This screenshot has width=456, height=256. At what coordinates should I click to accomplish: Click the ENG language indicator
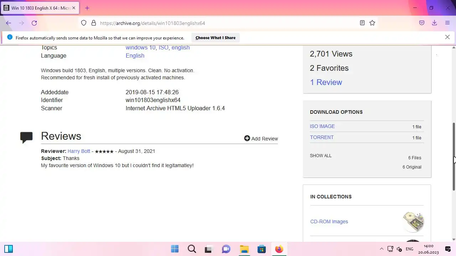pos(410,249)
